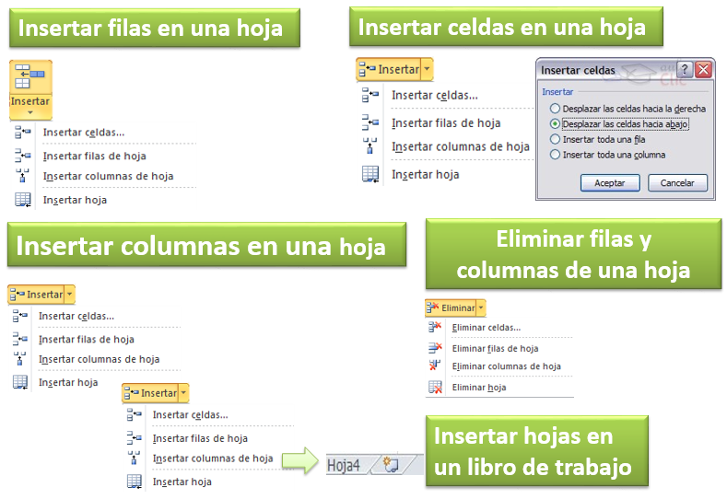
Task: Click the Cancelar button
Action: tap(677, 182)
